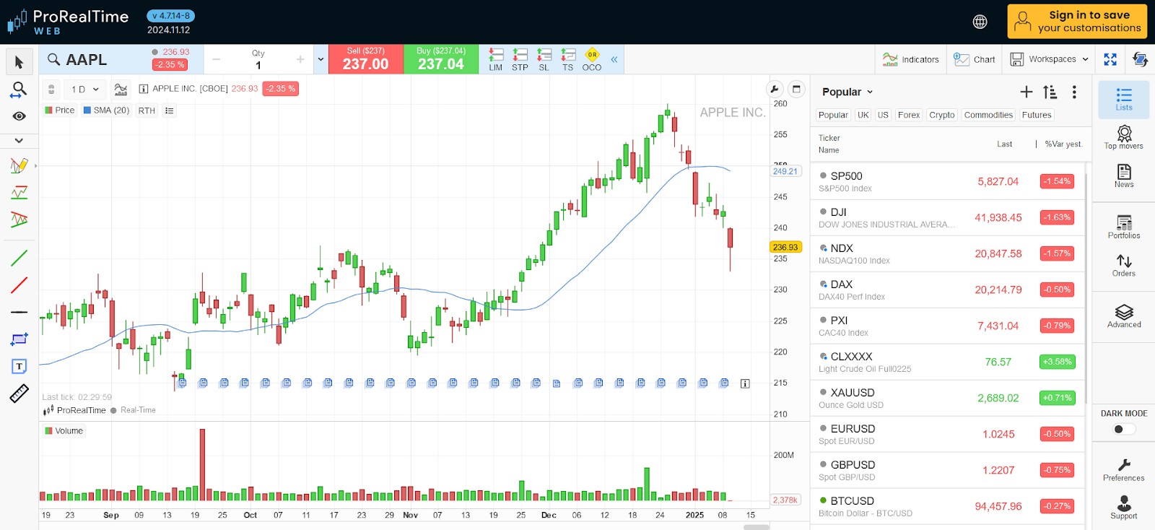Toggle the DARK MODE switch
The image size is (1155, 530).
tap(1124, 429)
